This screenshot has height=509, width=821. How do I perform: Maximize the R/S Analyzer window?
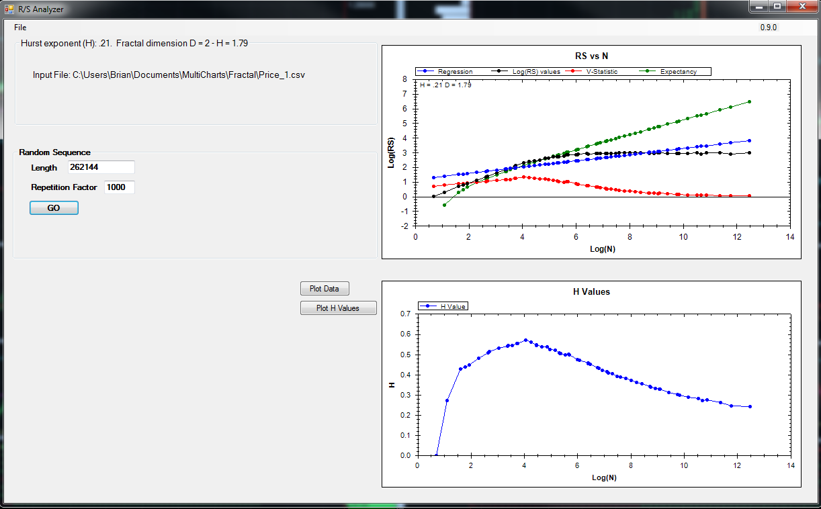(x=777, y=7)
